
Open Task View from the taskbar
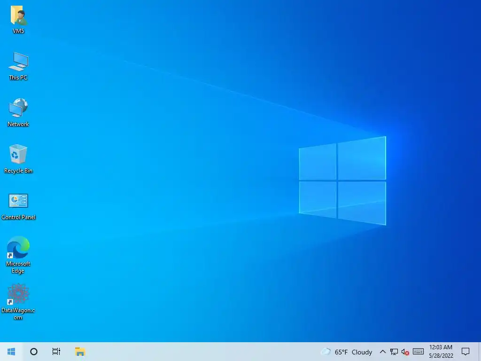[x=56, y=352]
